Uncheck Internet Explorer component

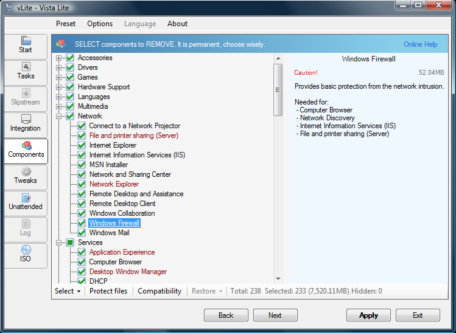click(82, 145)
